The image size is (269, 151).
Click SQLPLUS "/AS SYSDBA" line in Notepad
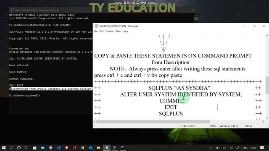pos(179,88)
